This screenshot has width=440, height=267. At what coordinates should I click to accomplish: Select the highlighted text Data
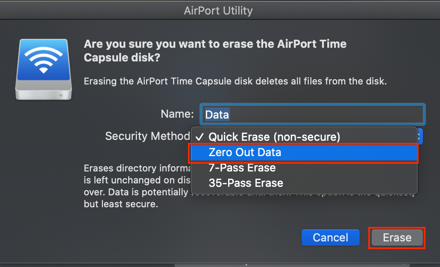coord(217,114)
